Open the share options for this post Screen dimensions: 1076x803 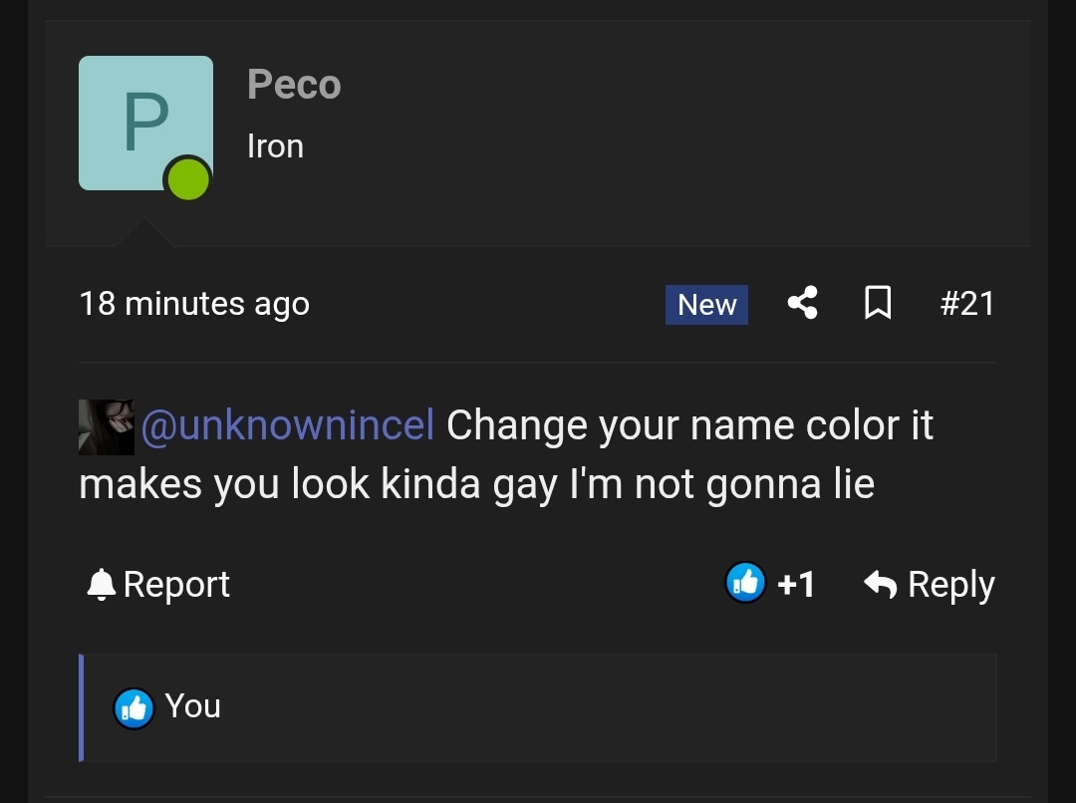[802, 303]
